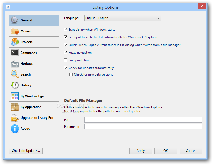Click the Path input field
The width and height of the screenshot is (213, 165).
click(x=143, y=120)
